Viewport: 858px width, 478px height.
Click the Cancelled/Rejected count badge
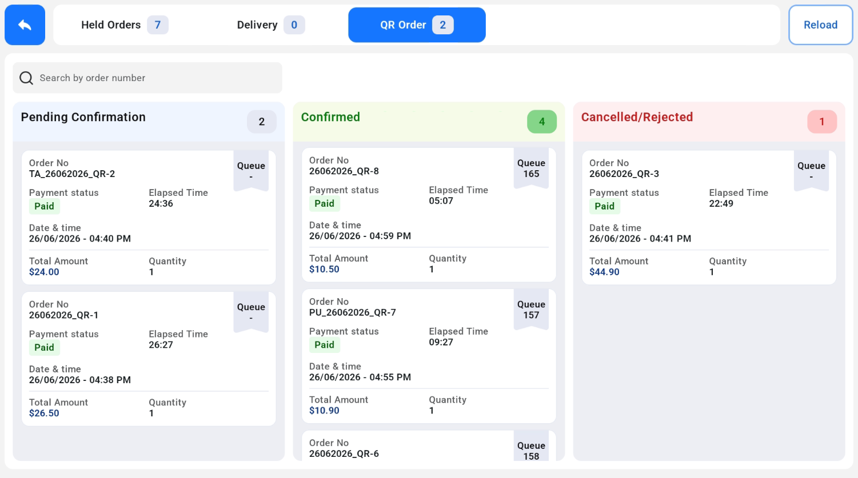pyautogui.click(x=822, y=122)
